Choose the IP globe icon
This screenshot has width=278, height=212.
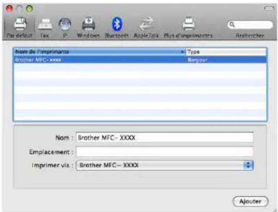coord(65,24)
